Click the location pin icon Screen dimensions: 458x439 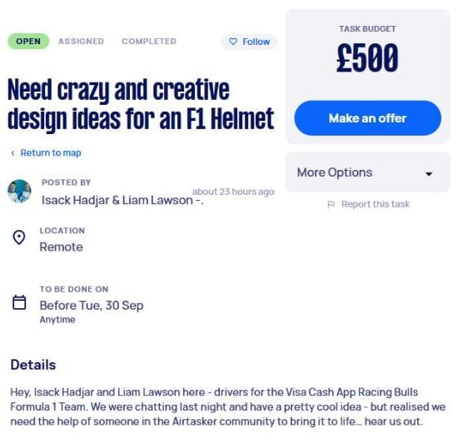pyautogui.click(x=19, y=237)
